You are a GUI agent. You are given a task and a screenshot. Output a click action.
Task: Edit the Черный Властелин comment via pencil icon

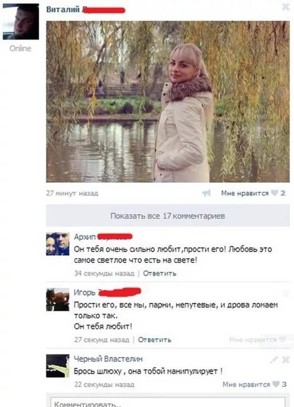coord(274,360)
